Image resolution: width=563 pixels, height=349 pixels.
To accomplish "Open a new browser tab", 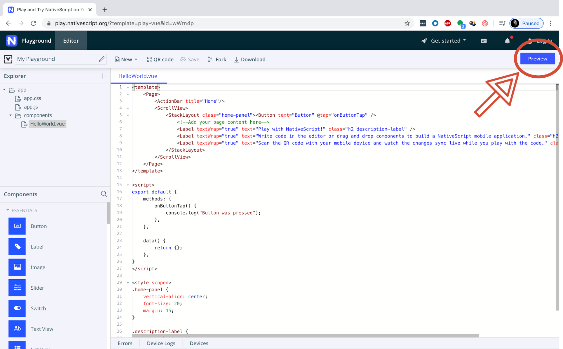I will tap(105, 10).
